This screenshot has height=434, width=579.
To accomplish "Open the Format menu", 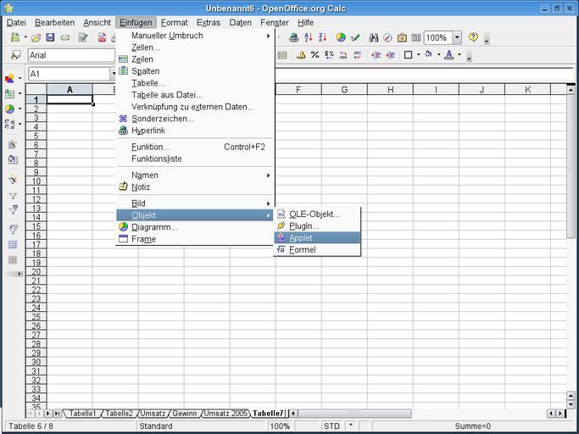I will coord(174,22).
